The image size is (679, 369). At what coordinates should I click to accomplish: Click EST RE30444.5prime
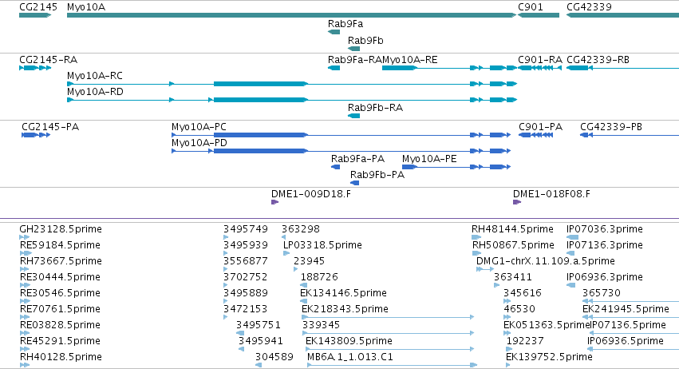pos(60,277)
